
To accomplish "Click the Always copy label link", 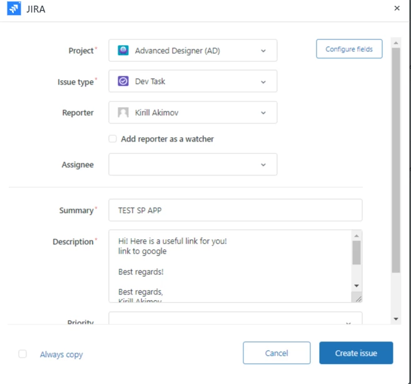I will click(61, 355).
